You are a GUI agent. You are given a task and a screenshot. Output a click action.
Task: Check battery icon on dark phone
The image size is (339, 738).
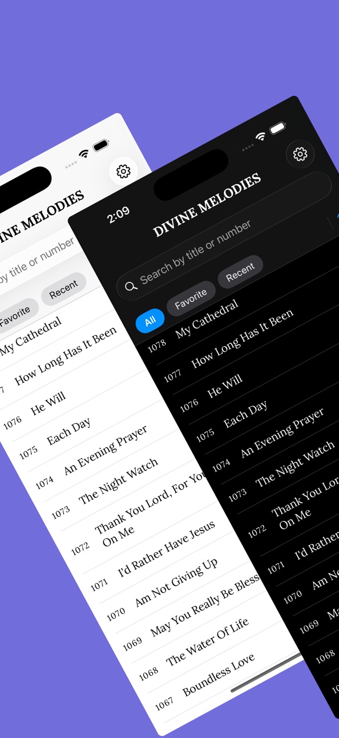click(278, 128)
